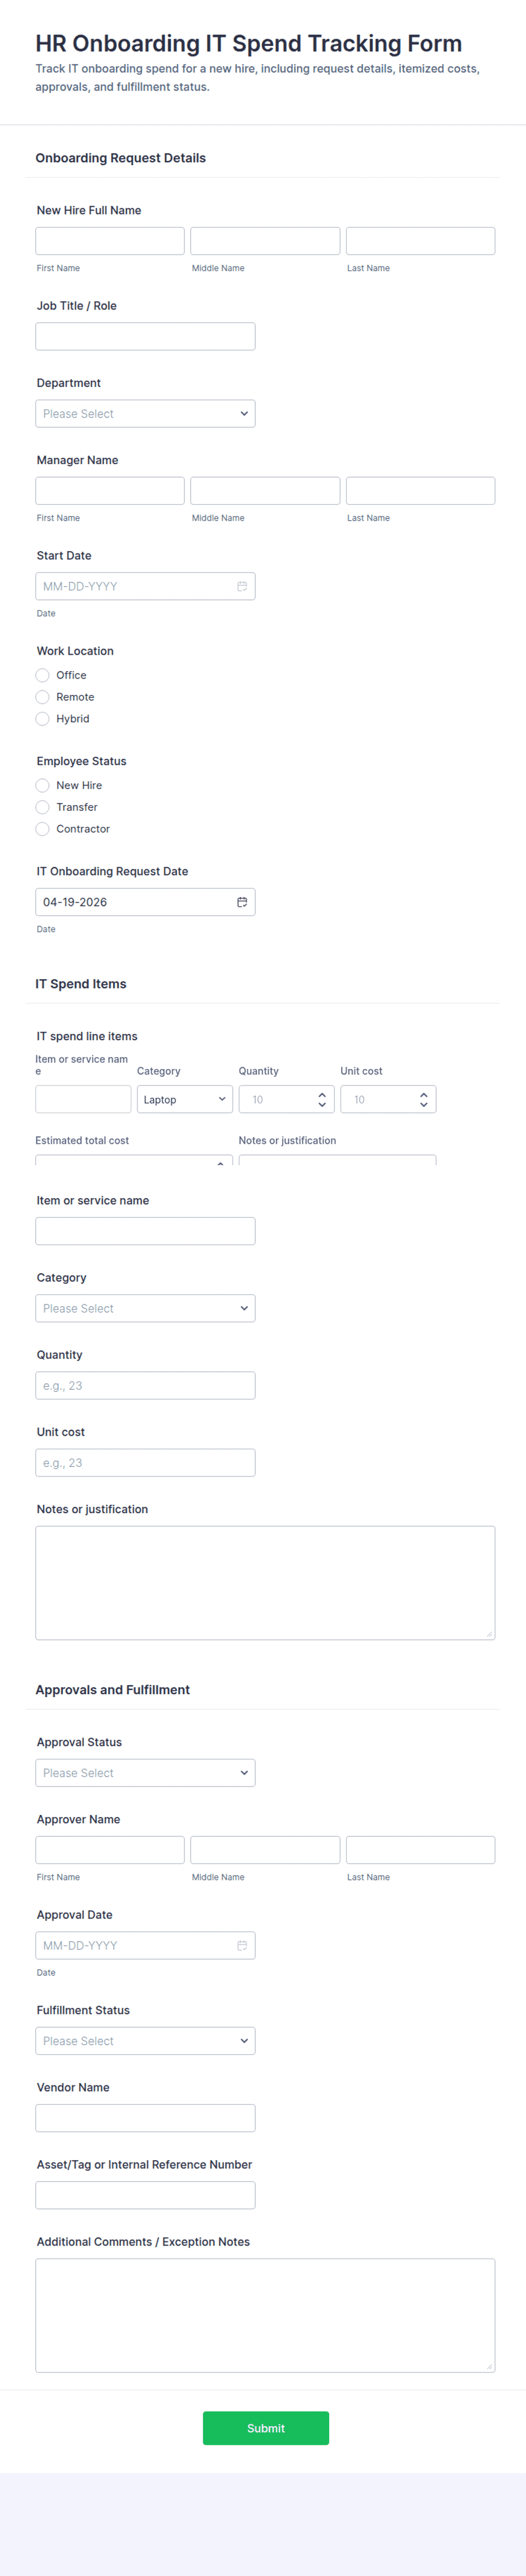The width and height of the screenshot is (526, 2576).
Task: Click the Notes or justification textarea
Action: 265,1582
